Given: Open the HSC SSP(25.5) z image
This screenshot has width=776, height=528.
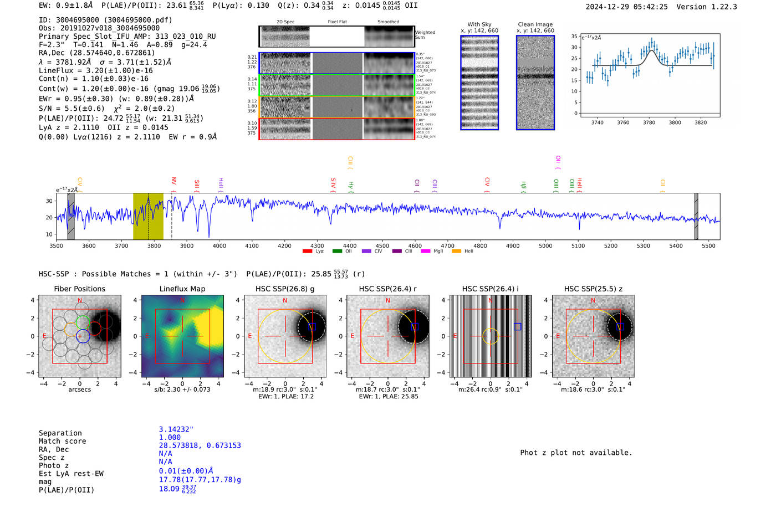Looking at the screenshot, I should tap(593, 336).
